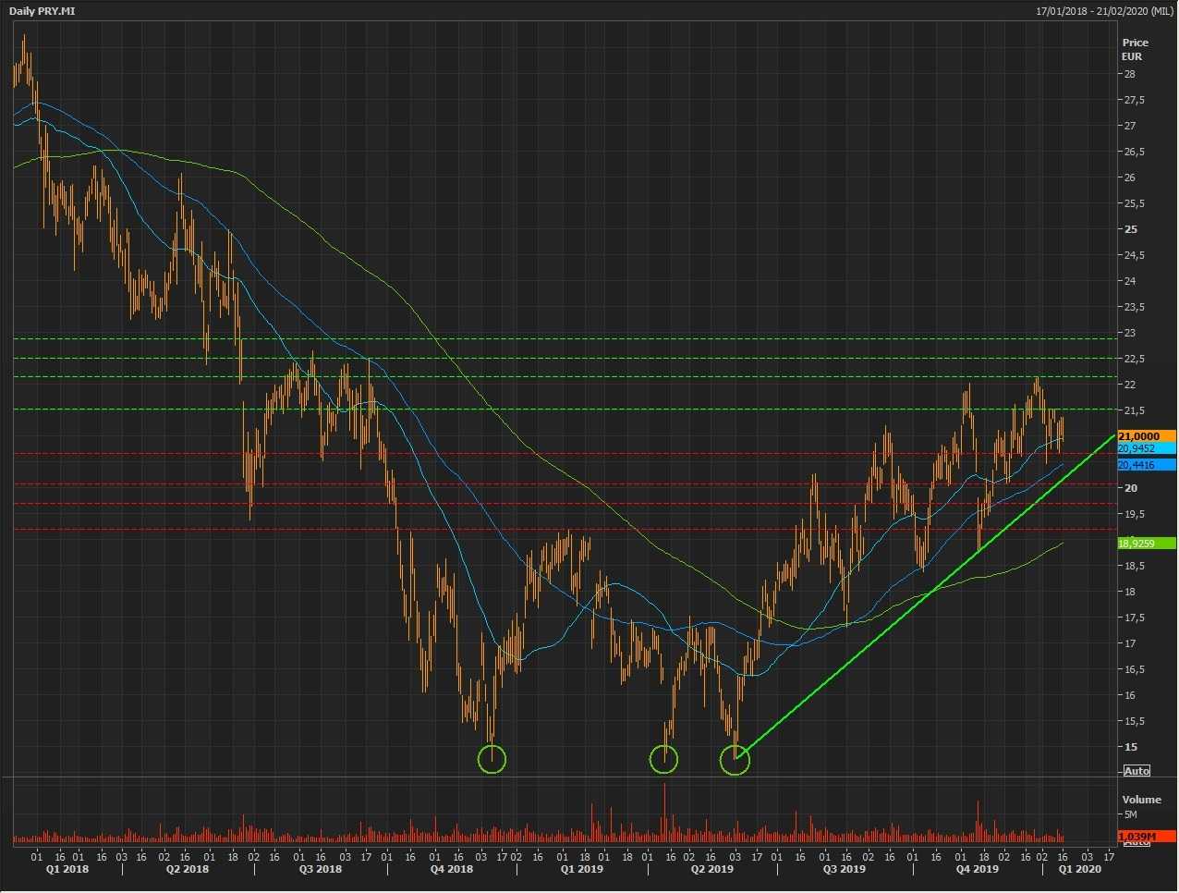Image resolution: width=1179 pixels, height=893 pixels.
Task: Click the Q2 2019 quarter label on time axis
Action: 712,869
